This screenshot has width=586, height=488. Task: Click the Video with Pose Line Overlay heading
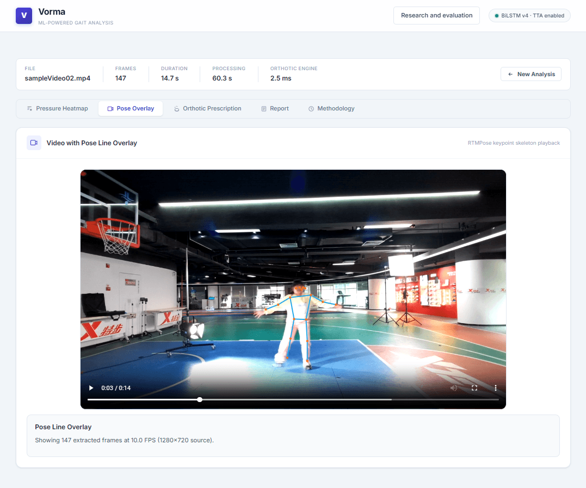[x=92, y=143]
